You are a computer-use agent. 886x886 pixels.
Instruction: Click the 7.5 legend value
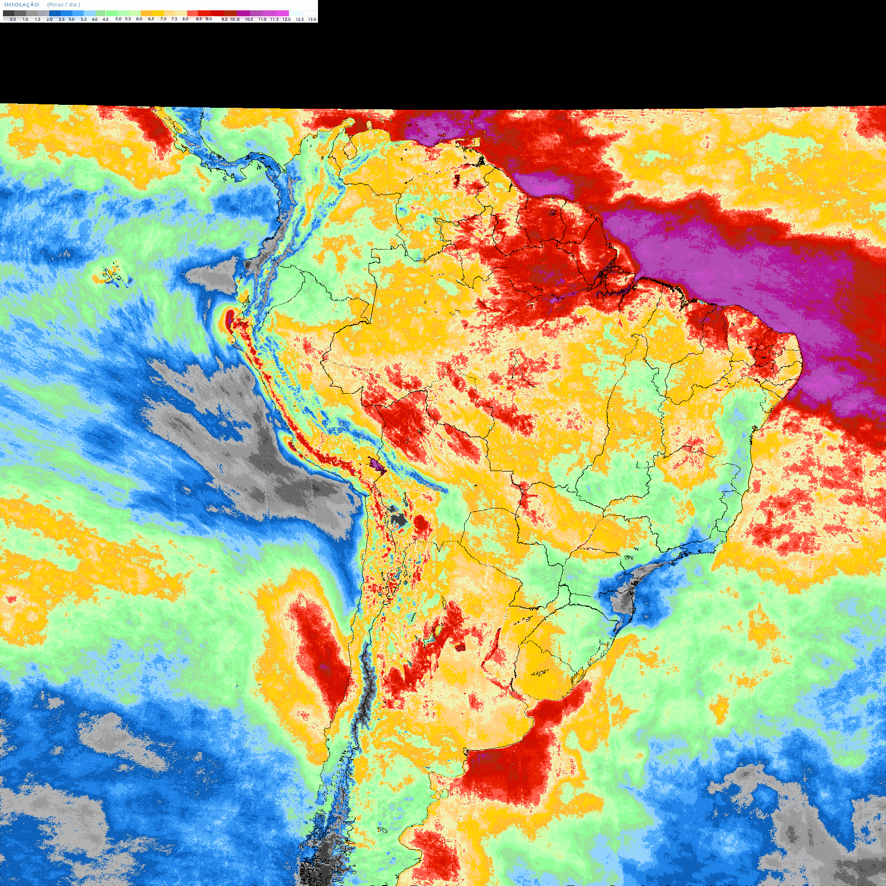(174, 19)
